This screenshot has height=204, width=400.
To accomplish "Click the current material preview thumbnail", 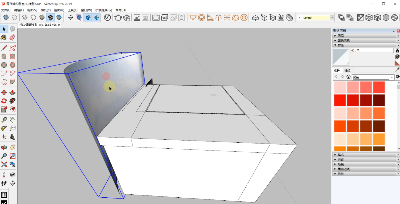I will (x=341, y=57).
